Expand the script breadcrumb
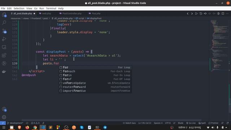Viewport: 231px width, 130px height. click(x=80, y=18)
